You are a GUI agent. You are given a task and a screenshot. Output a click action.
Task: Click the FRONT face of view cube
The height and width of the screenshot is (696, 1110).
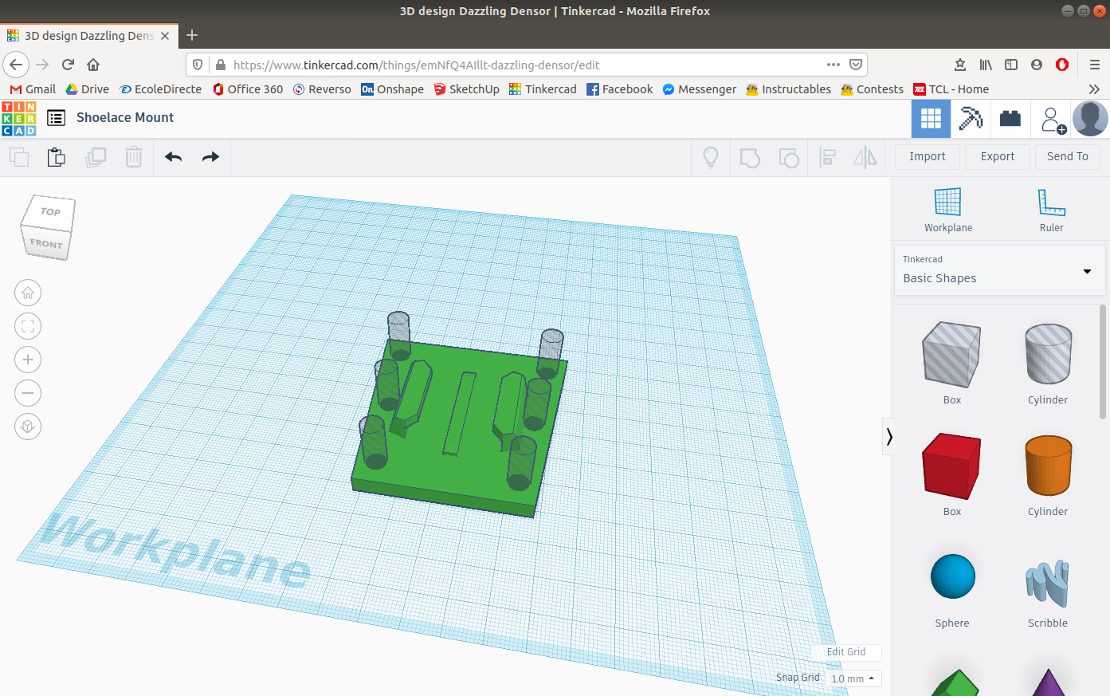point(45,244)
